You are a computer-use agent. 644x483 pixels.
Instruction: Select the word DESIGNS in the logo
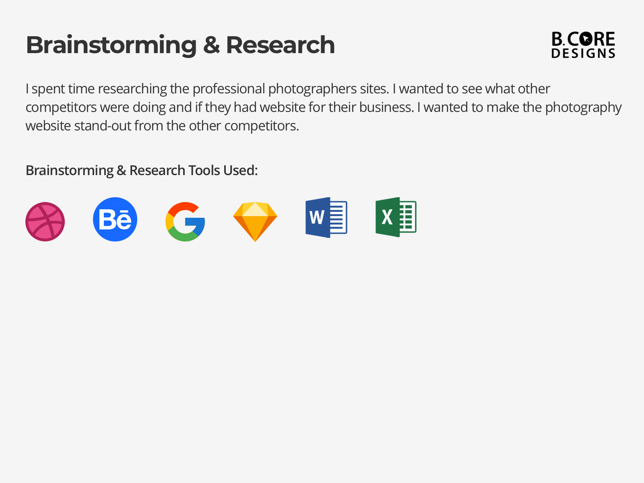tap(583, 54)
